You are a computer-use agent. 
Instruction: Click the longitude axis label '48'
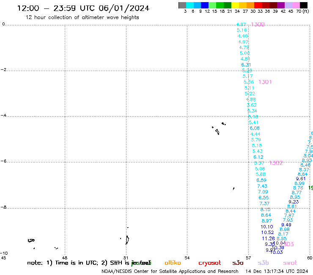pos(65,258)
